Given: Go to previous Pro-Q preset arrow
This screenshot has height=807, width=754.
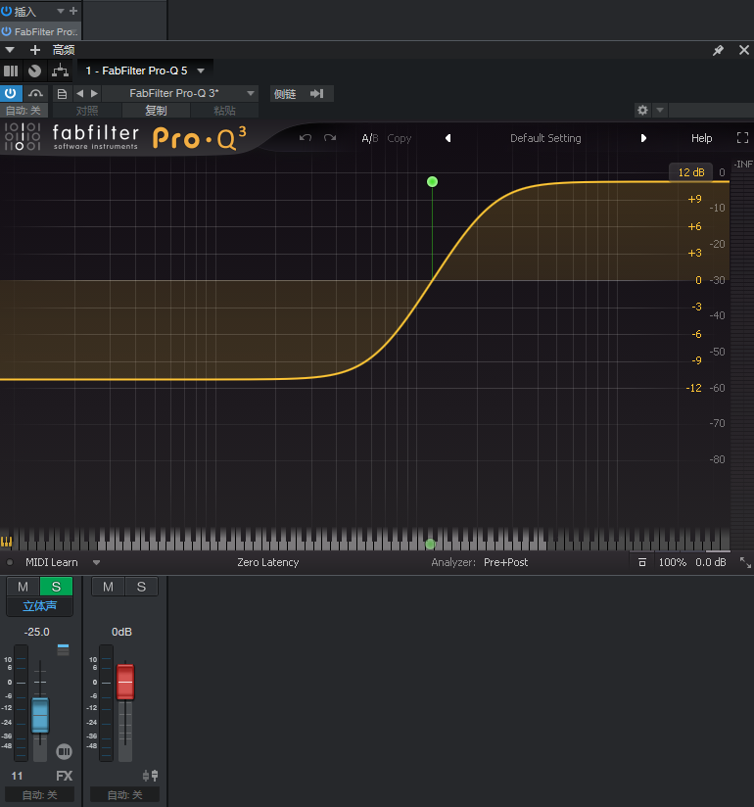Looking at the screenshot, I should tap(448, 138).
